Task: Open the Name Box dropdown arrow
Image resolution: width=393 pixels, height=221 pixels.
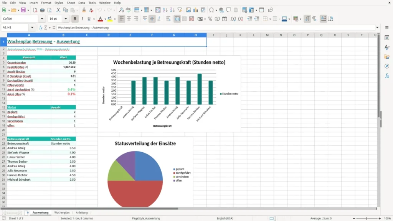Action: point(32,28)
